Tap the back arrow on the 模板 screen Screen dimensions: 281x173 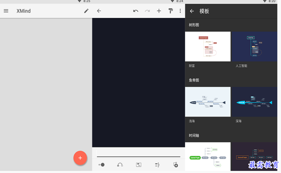click(192, 11)
